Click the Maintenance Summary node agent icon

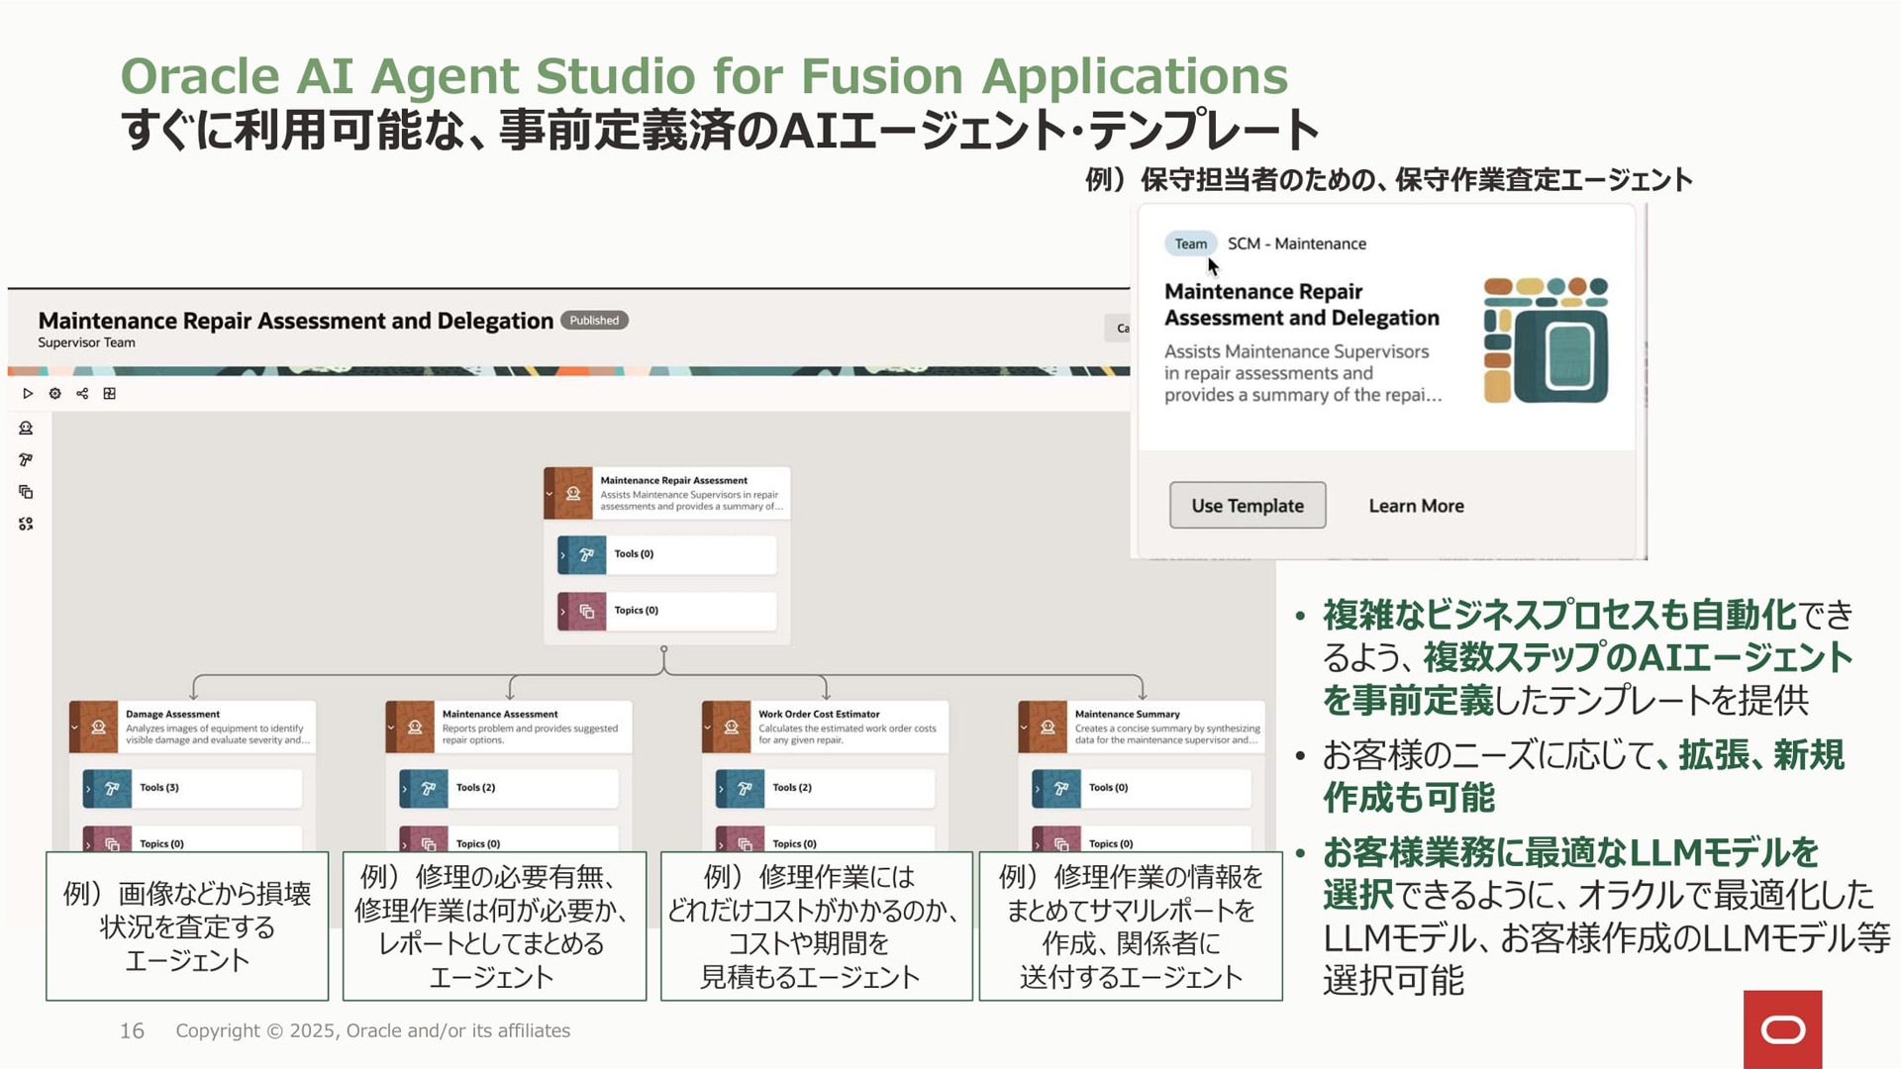pos(1048,728)
